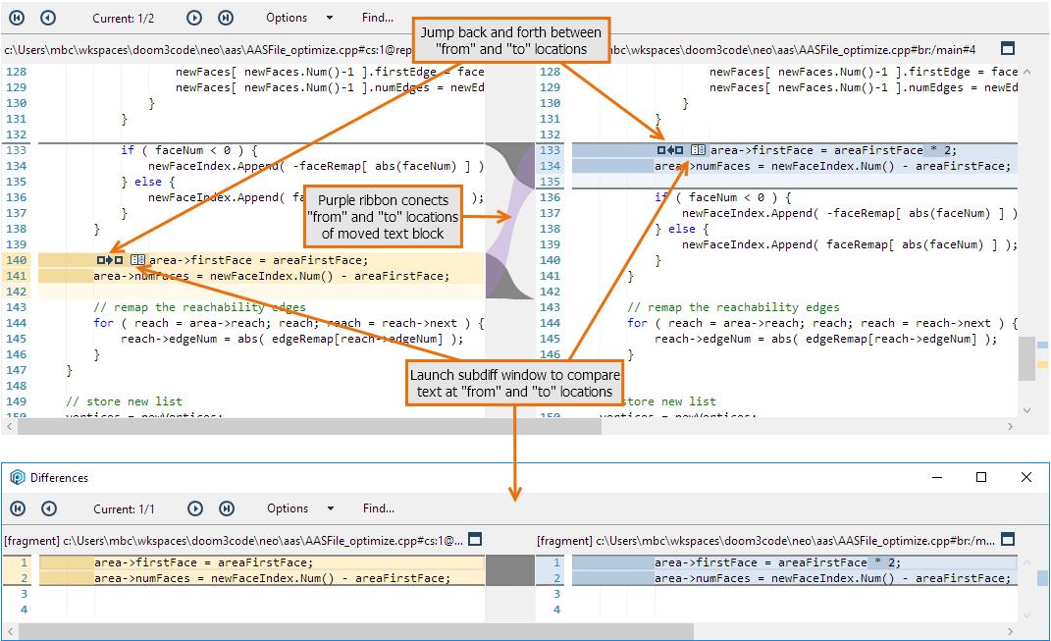Expand Options dropdown arrow in Differences window
Screen dimensions: 1051x641
pyautogui.click(x=331, y=508)
